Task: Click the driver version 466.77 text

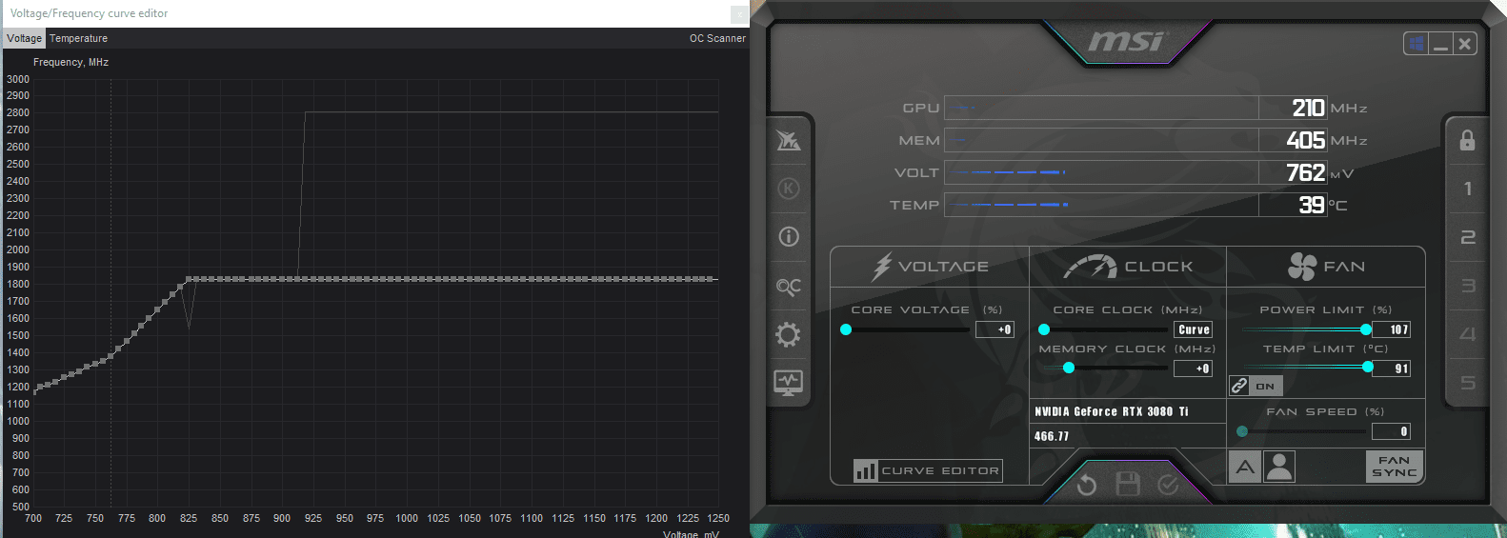Action: 1052,436
